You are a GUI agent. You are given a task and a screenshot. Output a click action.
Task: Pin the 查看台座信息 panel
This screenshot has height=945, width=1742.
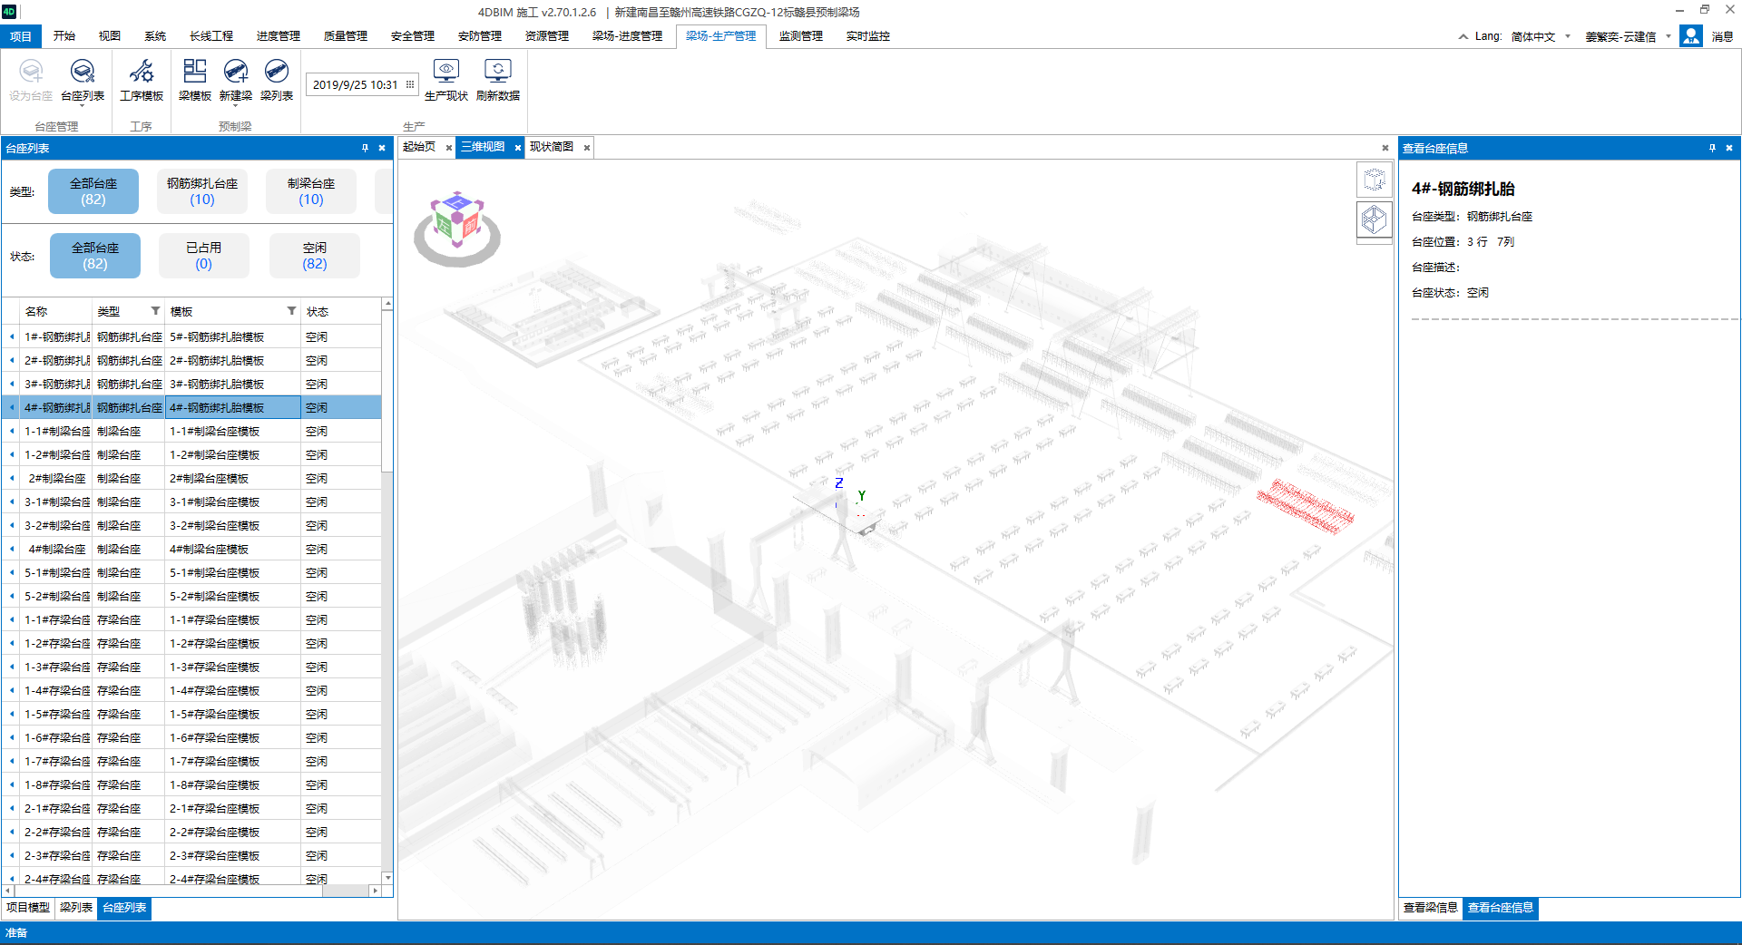[x=1712, y=148]
